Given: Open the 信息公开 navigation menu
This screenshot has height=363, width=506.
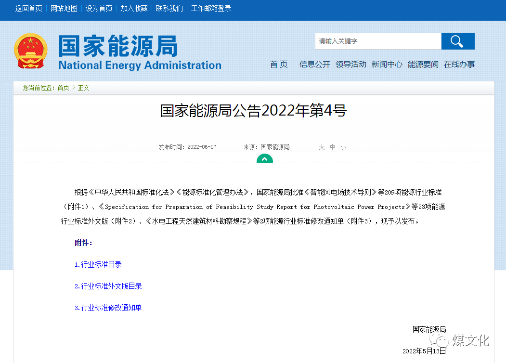Looking at the screenshot, I should coord(314,64).
